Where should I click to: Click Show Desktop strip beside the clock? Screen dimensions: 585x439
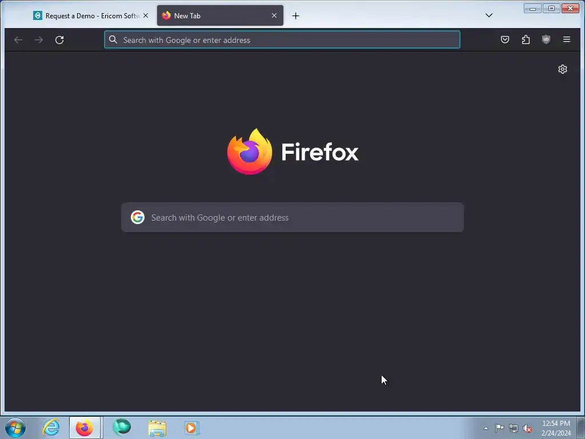(x=580, y=428)
